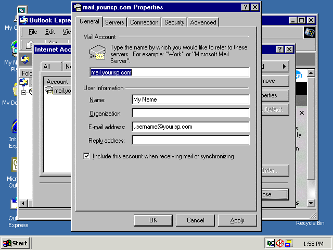Image resolution: width=333 pixels, height=250 pixels.
Task: Click Properties button in Internet Accounts
Action: pos(275,95)
